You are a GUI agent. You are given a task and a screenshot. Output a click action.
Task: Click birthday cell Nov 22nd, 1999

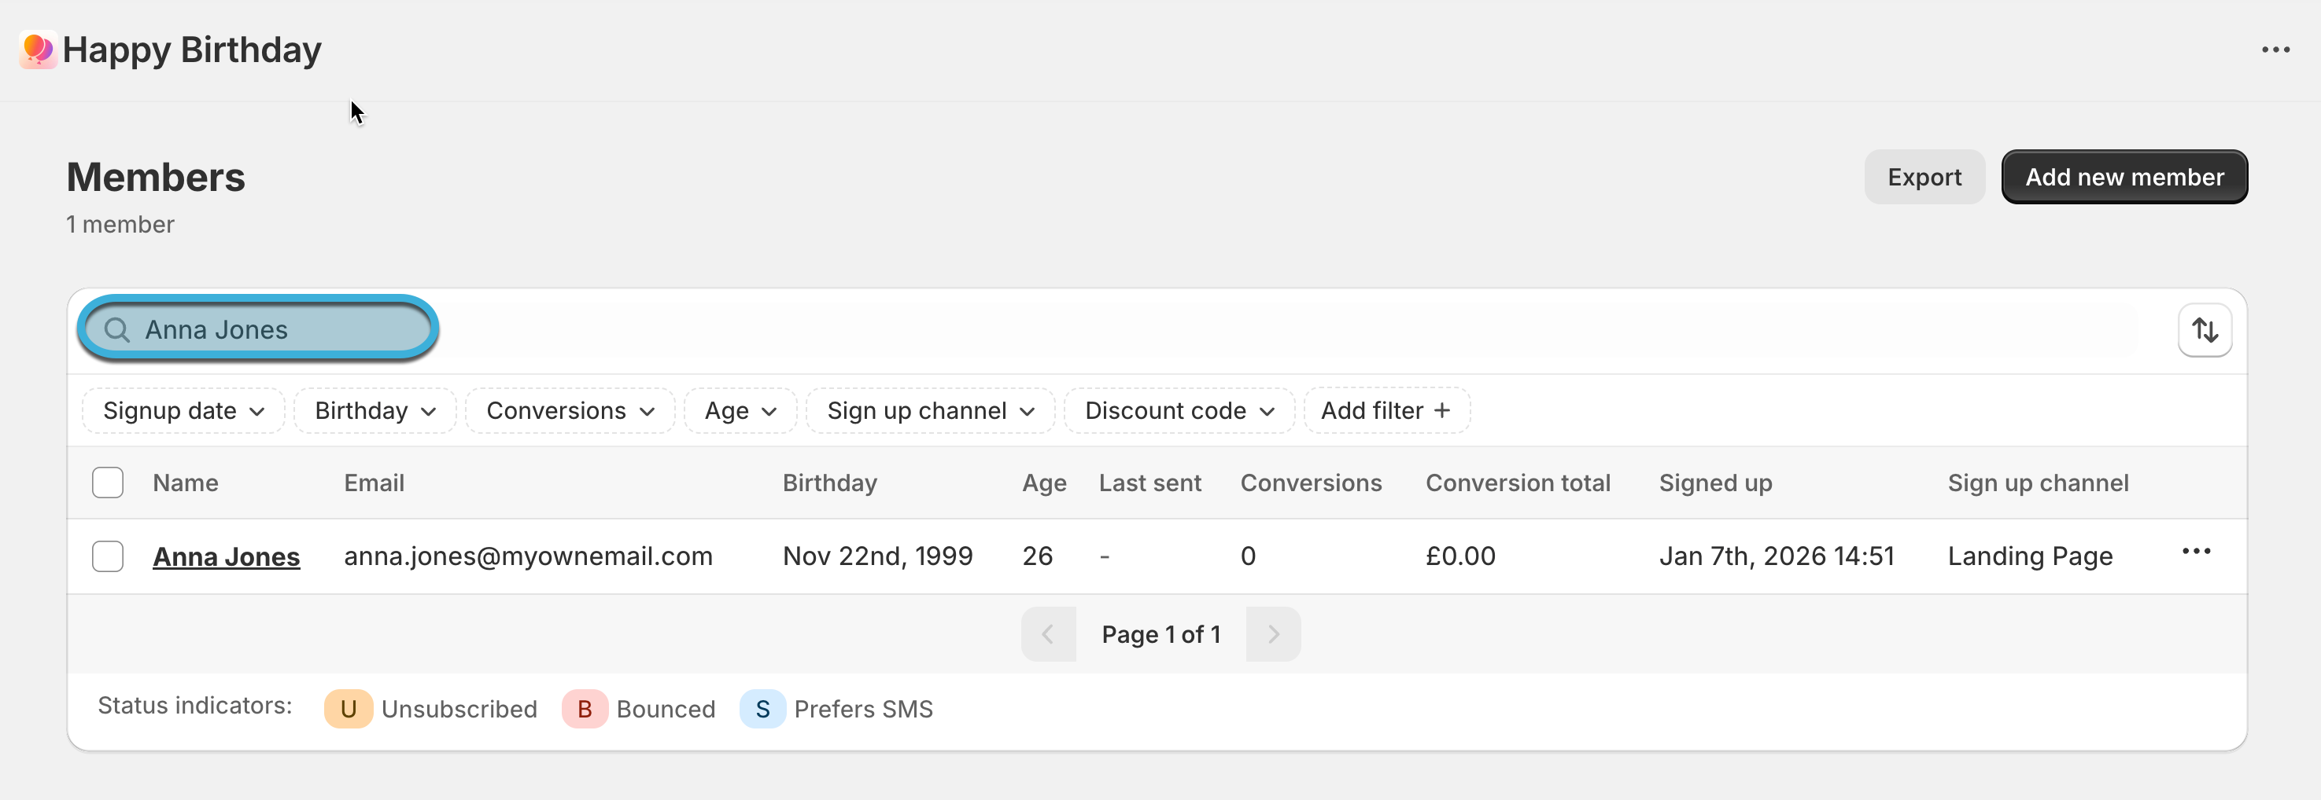tap(877, 556)
